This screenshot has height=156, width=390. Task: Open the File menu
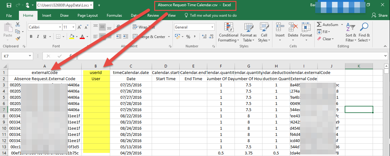tap(9, 15)
